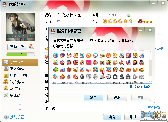
Task: Click the profile avatar photo
Action: pos(20,27)
